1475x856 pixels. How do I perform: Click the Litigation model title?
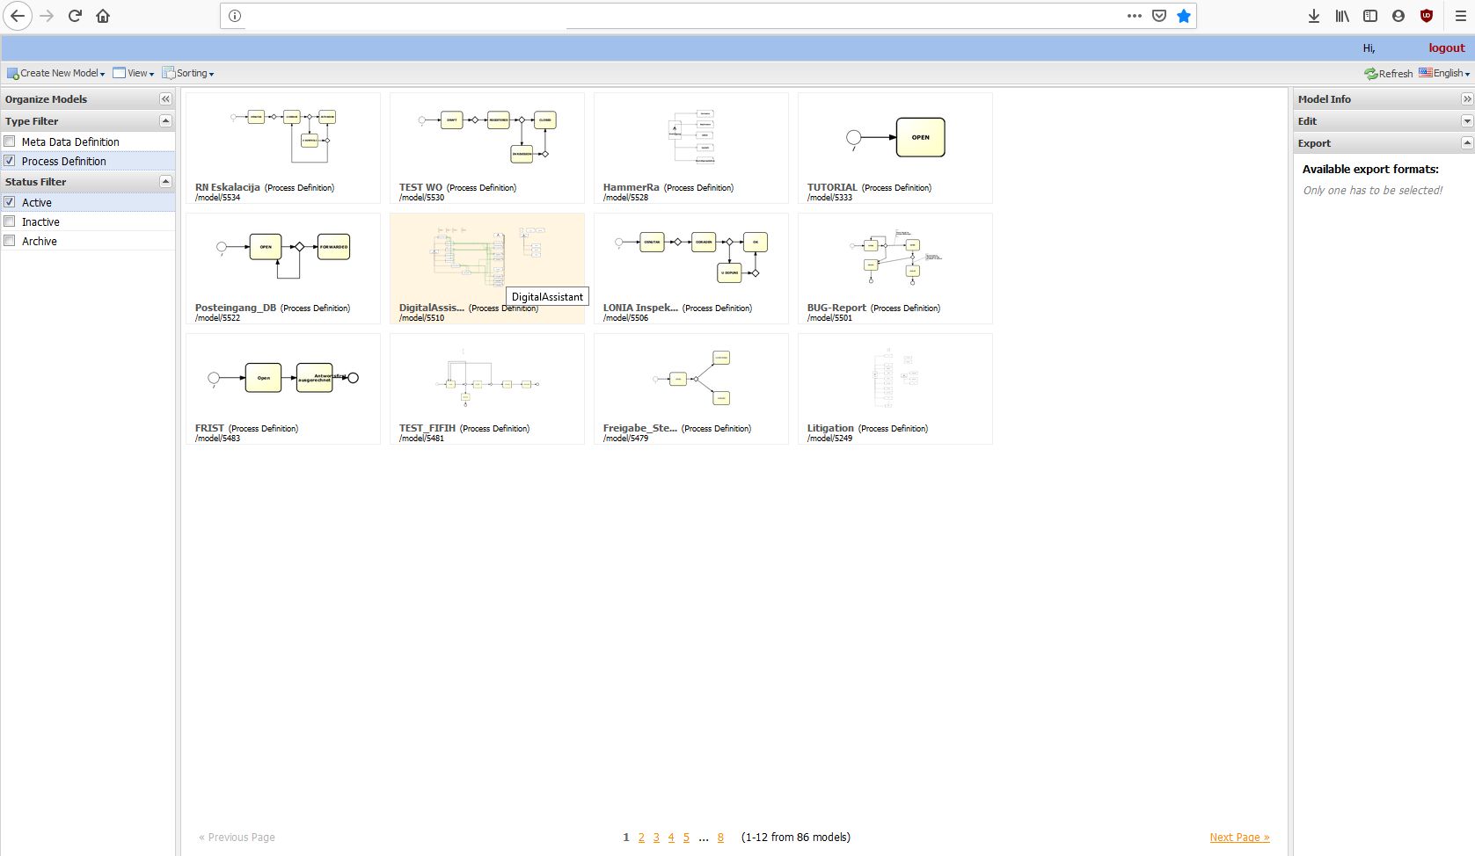[830, 428]
